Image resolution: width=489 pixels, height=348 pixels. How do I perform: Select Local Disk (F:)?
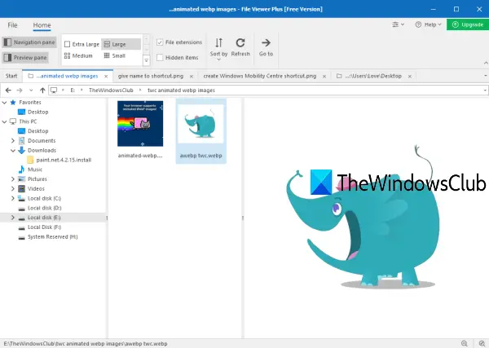pyautogui.click(x=44, y=227)
